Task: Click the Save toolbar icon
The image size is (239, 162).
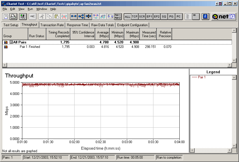Action: coord(6,16)
